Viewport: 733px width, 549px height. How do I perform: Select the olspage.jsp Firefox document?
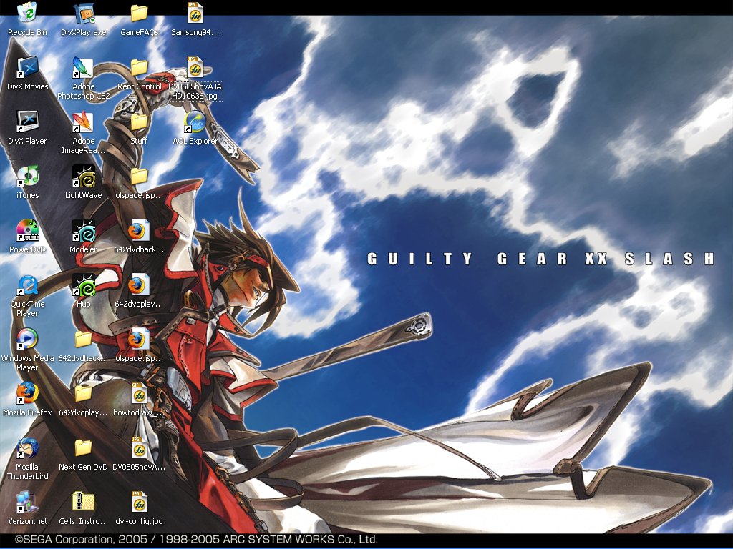[x=140, y=340]
